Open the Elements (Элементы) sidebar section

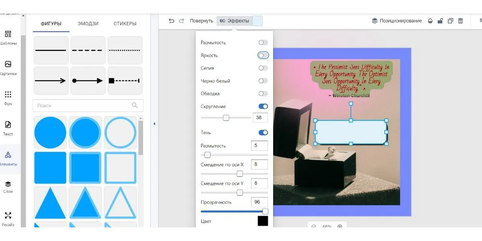click(8, 159)
